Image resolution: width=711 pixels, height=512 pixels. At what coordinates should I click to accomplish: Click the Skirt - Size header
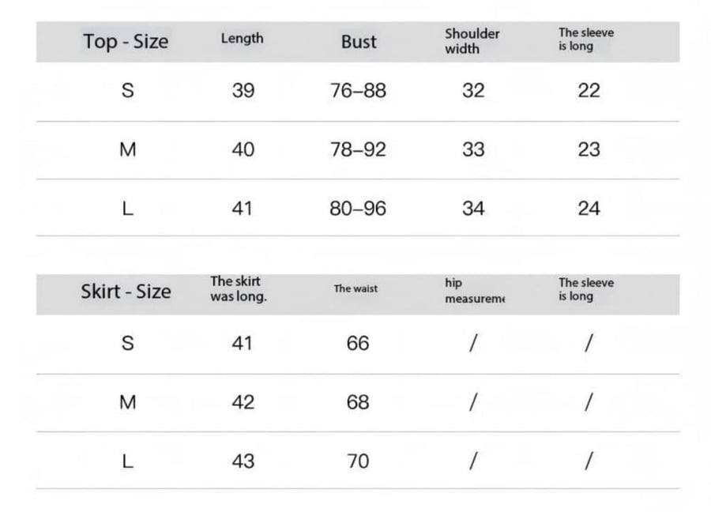126,291
